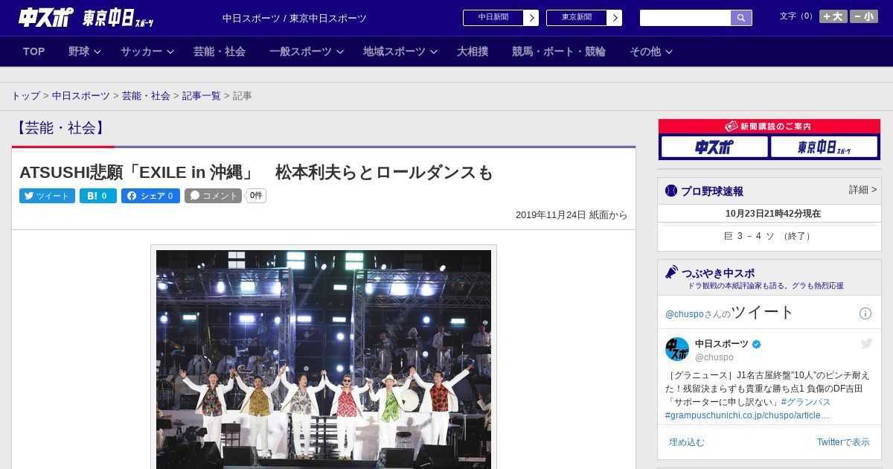The width and height of the screenshot is (893, 469).
Task: Click the arrow beside 東京新聞
Action: [615, 18]
